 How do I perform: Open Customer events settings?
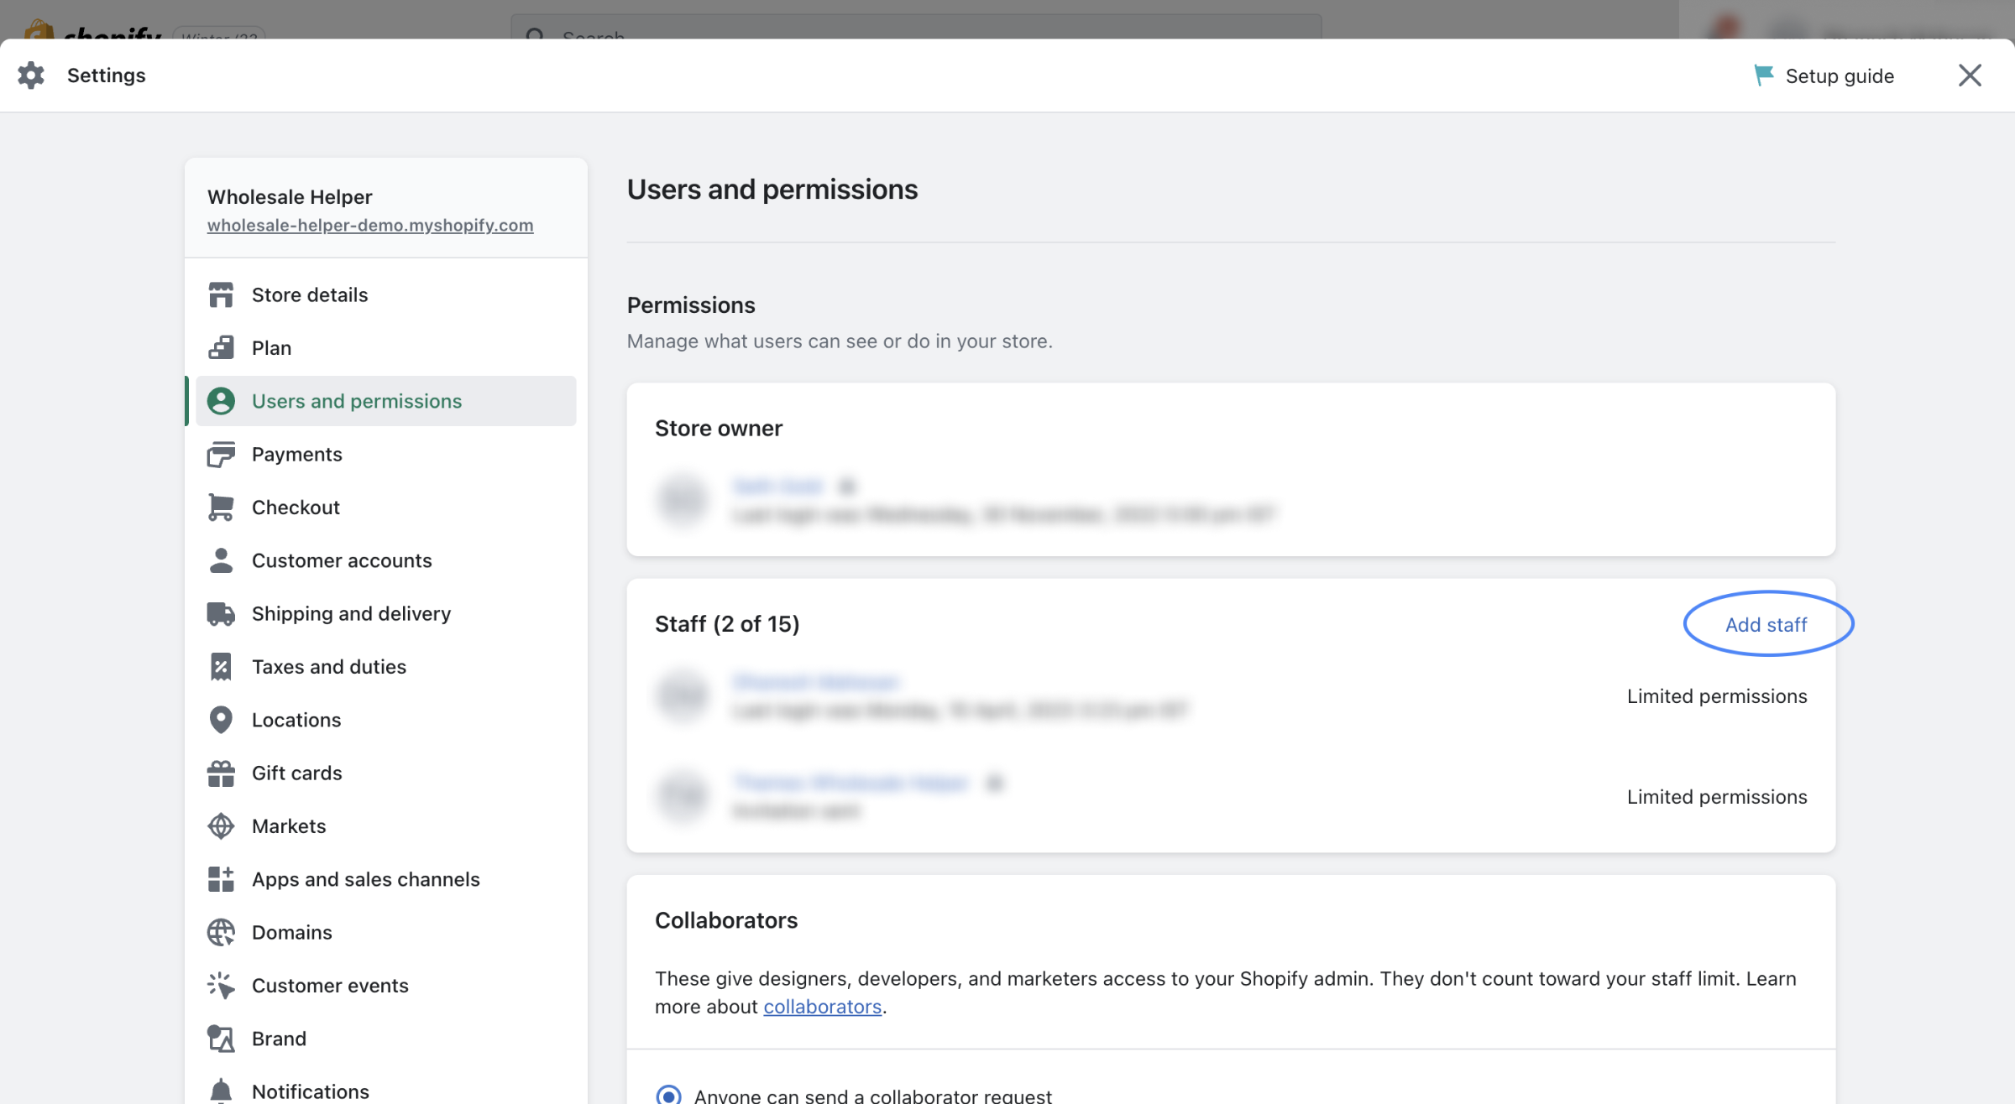tap(330, 986)
